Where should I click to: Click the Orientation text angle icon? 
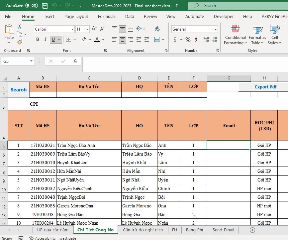[139, 29]
